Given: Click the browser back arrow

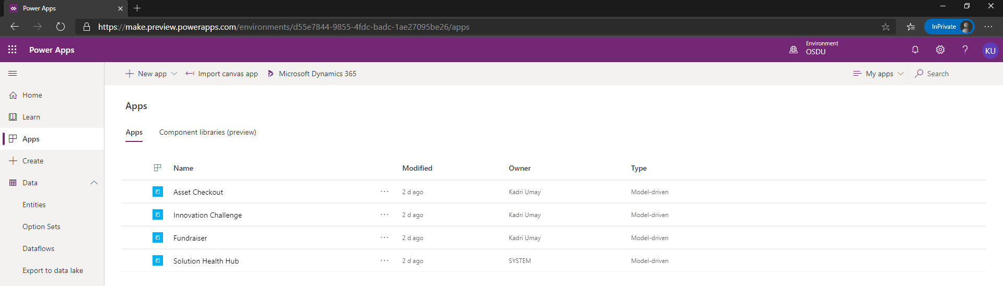Looking at the screenshot, I should point(15,27).
